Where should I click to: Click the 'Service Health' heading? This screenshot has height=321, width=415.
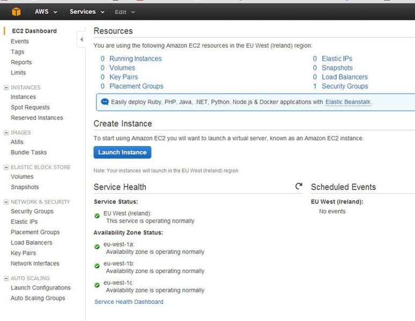tap(120, 187)
